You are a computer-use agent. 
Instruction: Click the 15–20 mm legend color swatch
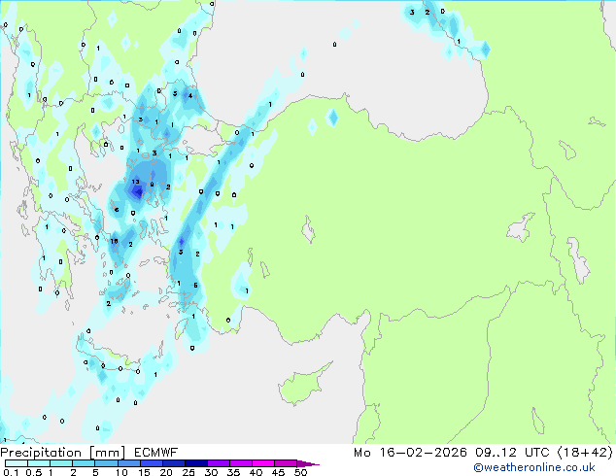click(x=151, y=463)
